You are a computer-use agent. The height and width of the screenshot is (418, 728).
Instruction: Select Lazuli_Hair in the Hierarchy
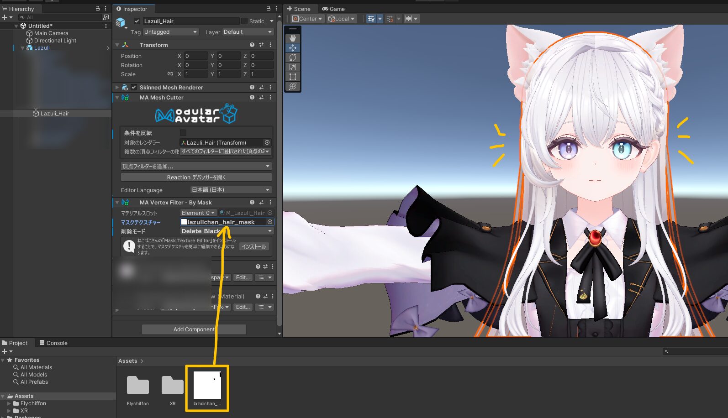(54, 113)
